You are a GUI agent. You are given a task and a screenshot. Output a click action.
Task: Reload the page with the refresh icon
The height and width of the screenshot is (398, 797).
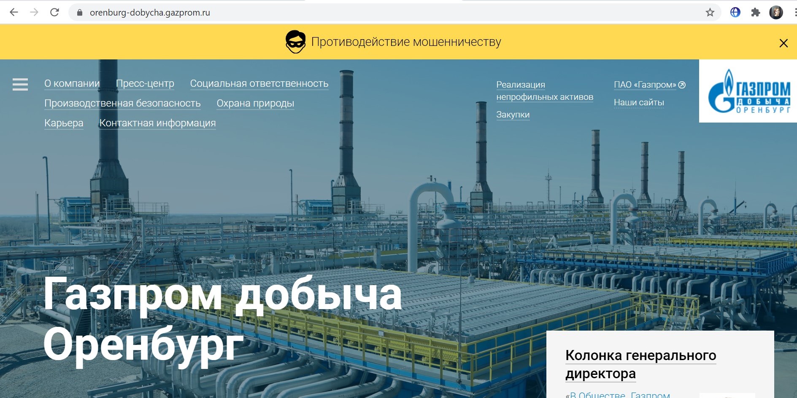pos(54,13)
